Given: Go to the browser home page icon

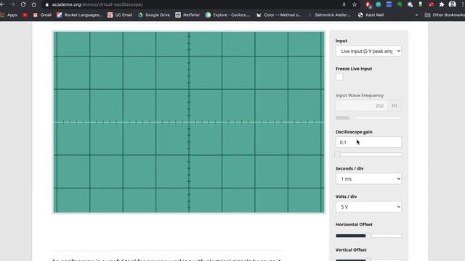Looking at the screenshot, I should pyautogui.click(x=34, y=4).
